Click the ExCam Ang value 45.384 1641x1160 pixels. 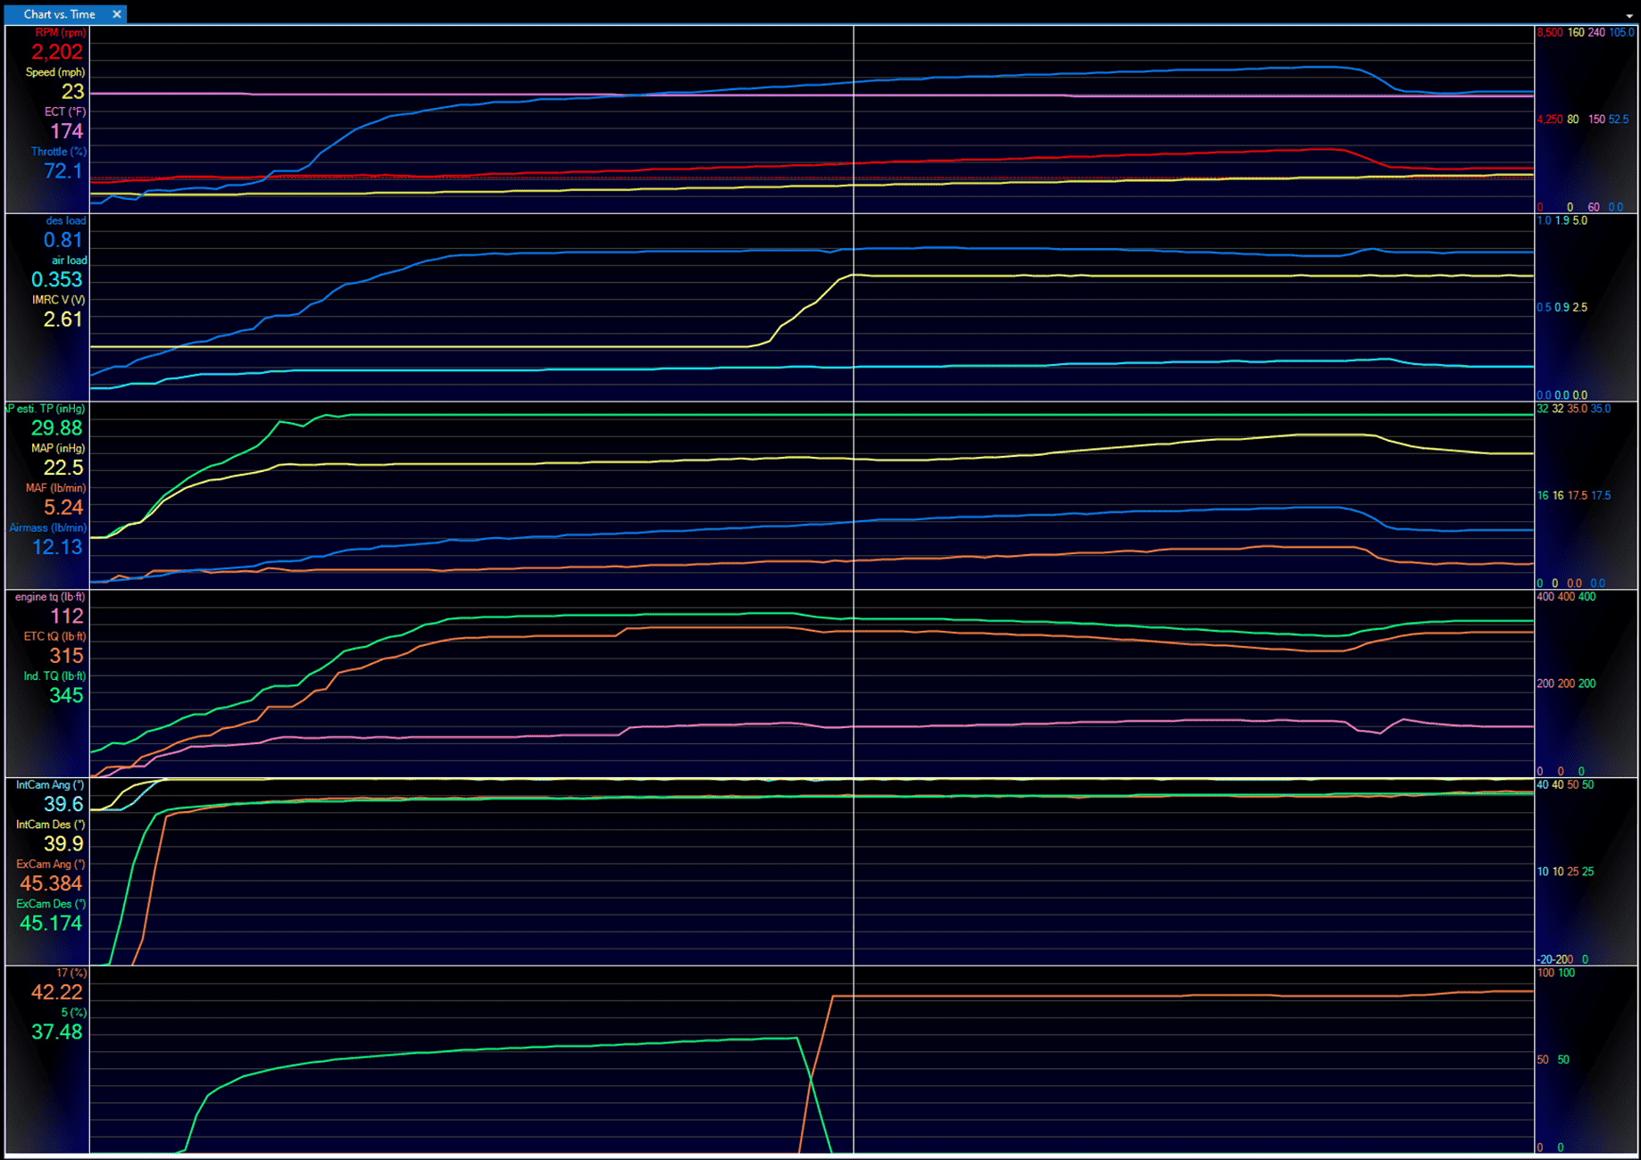pos(51,884)
